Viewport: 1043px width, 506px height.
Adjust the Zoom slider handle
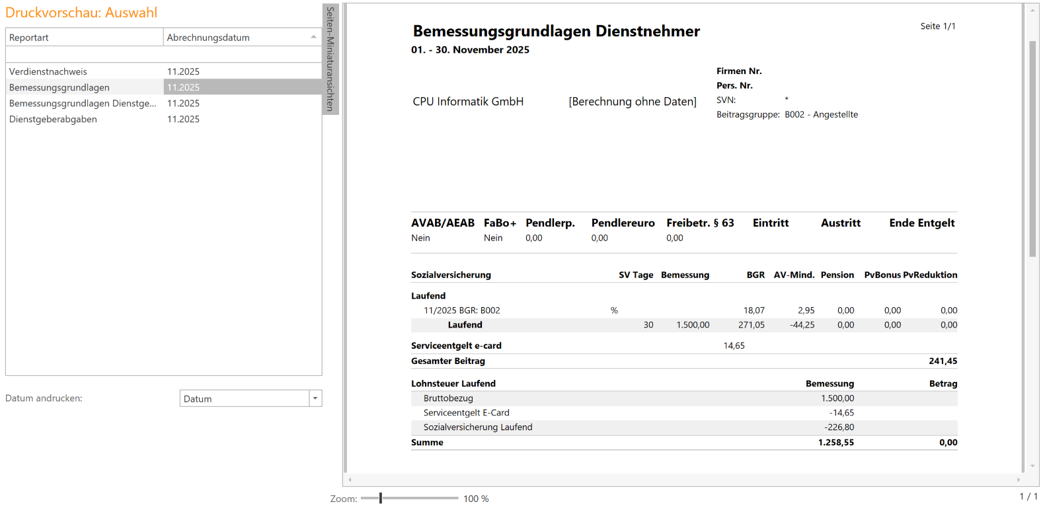pos(381,498)
